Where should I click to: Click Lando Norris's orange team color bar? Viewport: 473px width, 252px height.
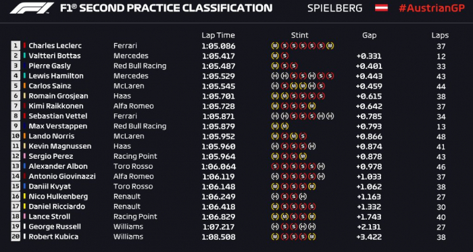[24, 136]
